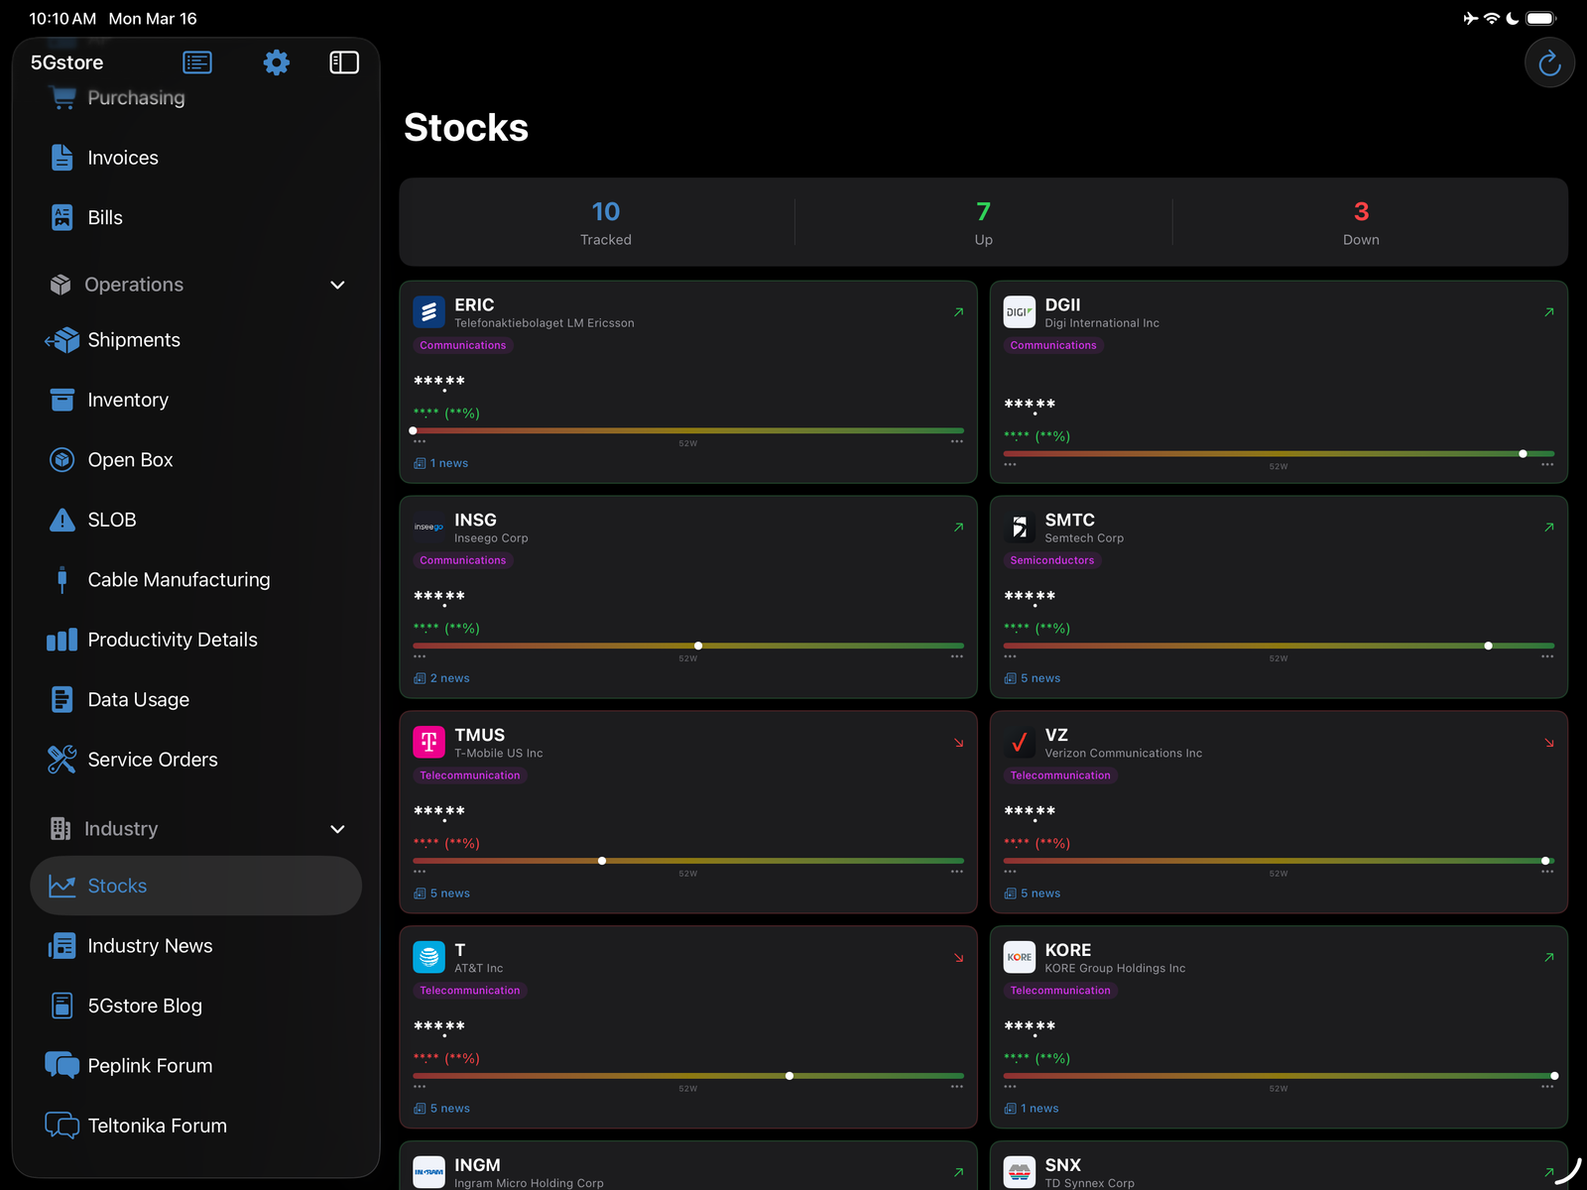
Task: Click the red down arrow on VZ card
Action: 1548,742
